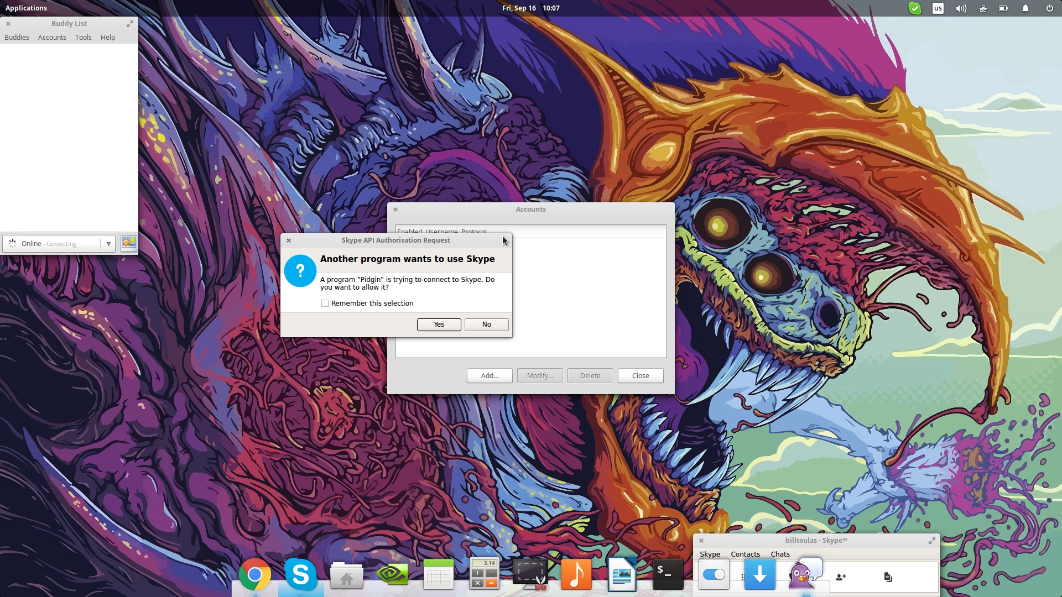This screenshot has width=1062, height=597.
Task: Click the question mark icon in dialog
Action: tap(300, 270)
